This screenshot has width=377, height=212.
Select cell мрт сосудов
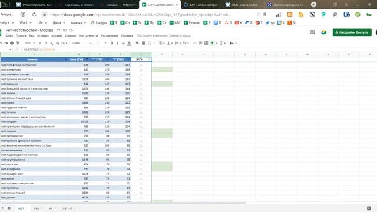pos(34,122)
